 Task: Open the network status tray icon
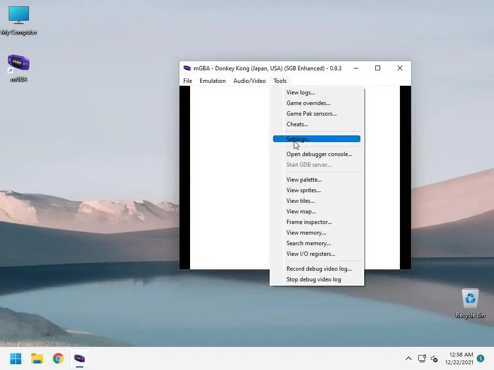click(422, 358)
